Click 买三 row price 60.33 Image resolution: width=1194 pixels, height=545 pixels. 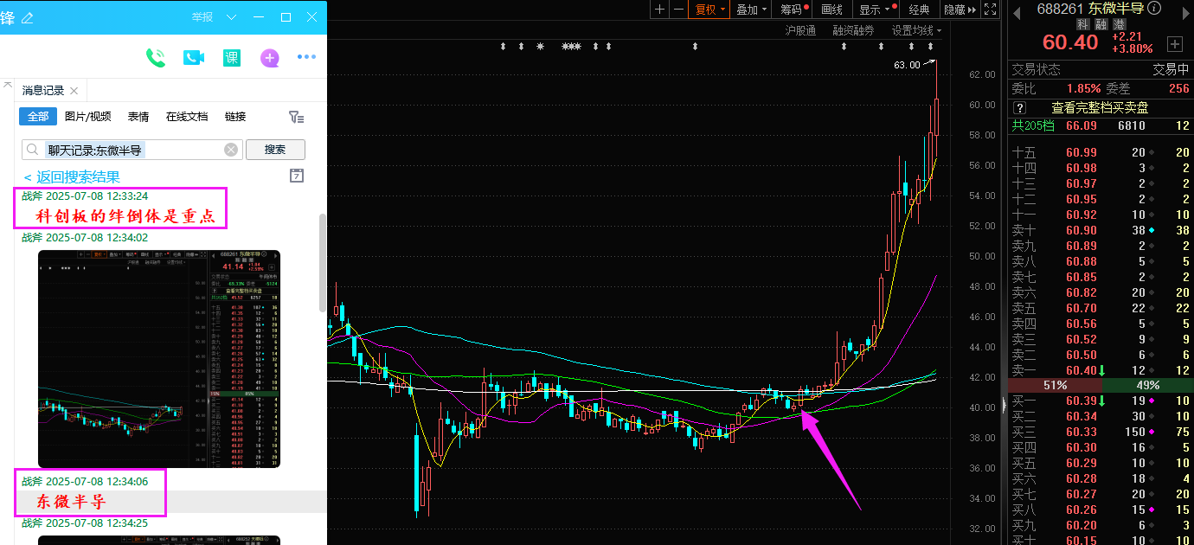1082,433
